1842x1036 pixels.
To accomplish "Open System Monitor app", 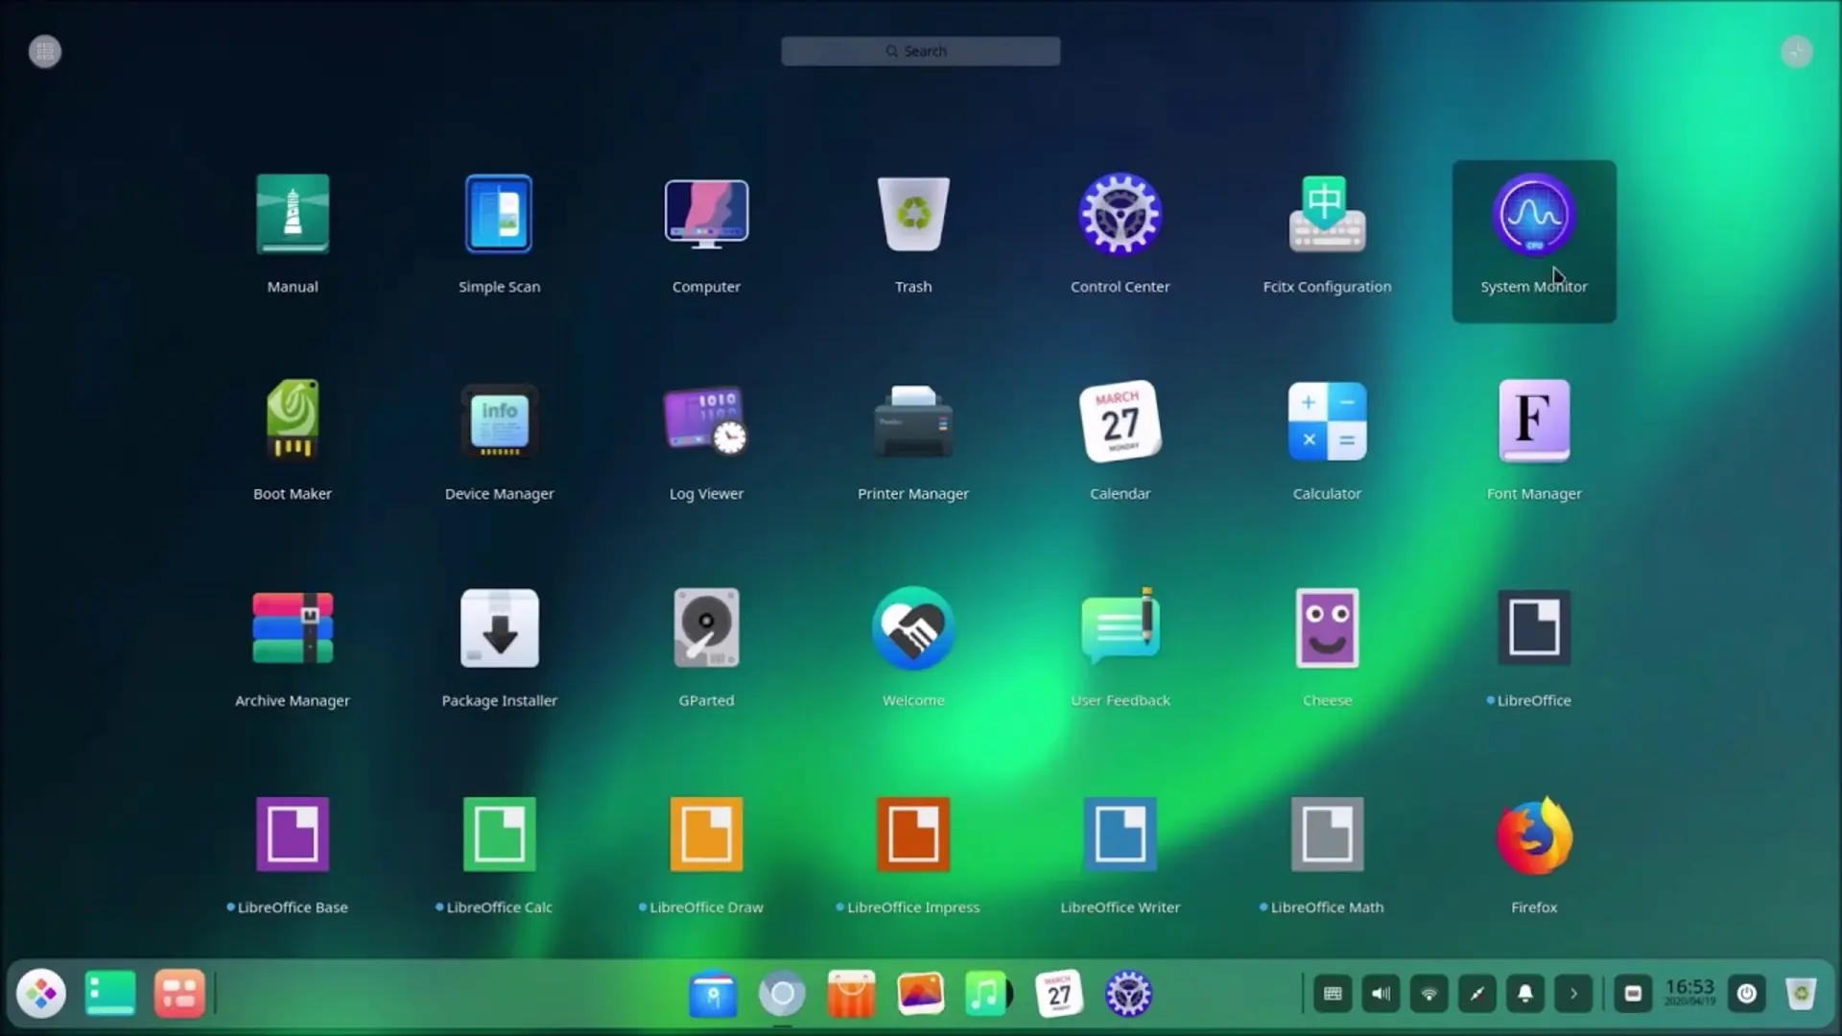I will 1533,216.
